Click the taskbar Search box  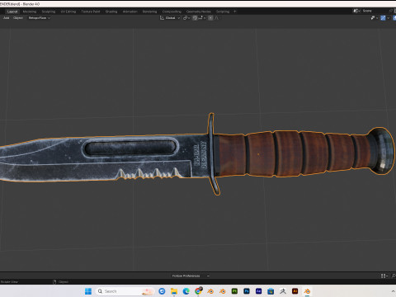click(x=125, y=291)
